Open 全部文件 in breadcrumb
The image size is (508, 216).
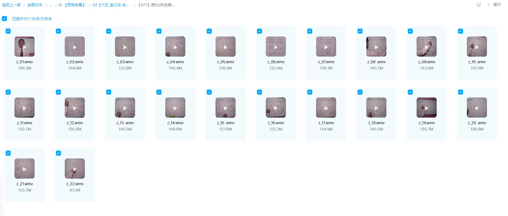(35, 5)
